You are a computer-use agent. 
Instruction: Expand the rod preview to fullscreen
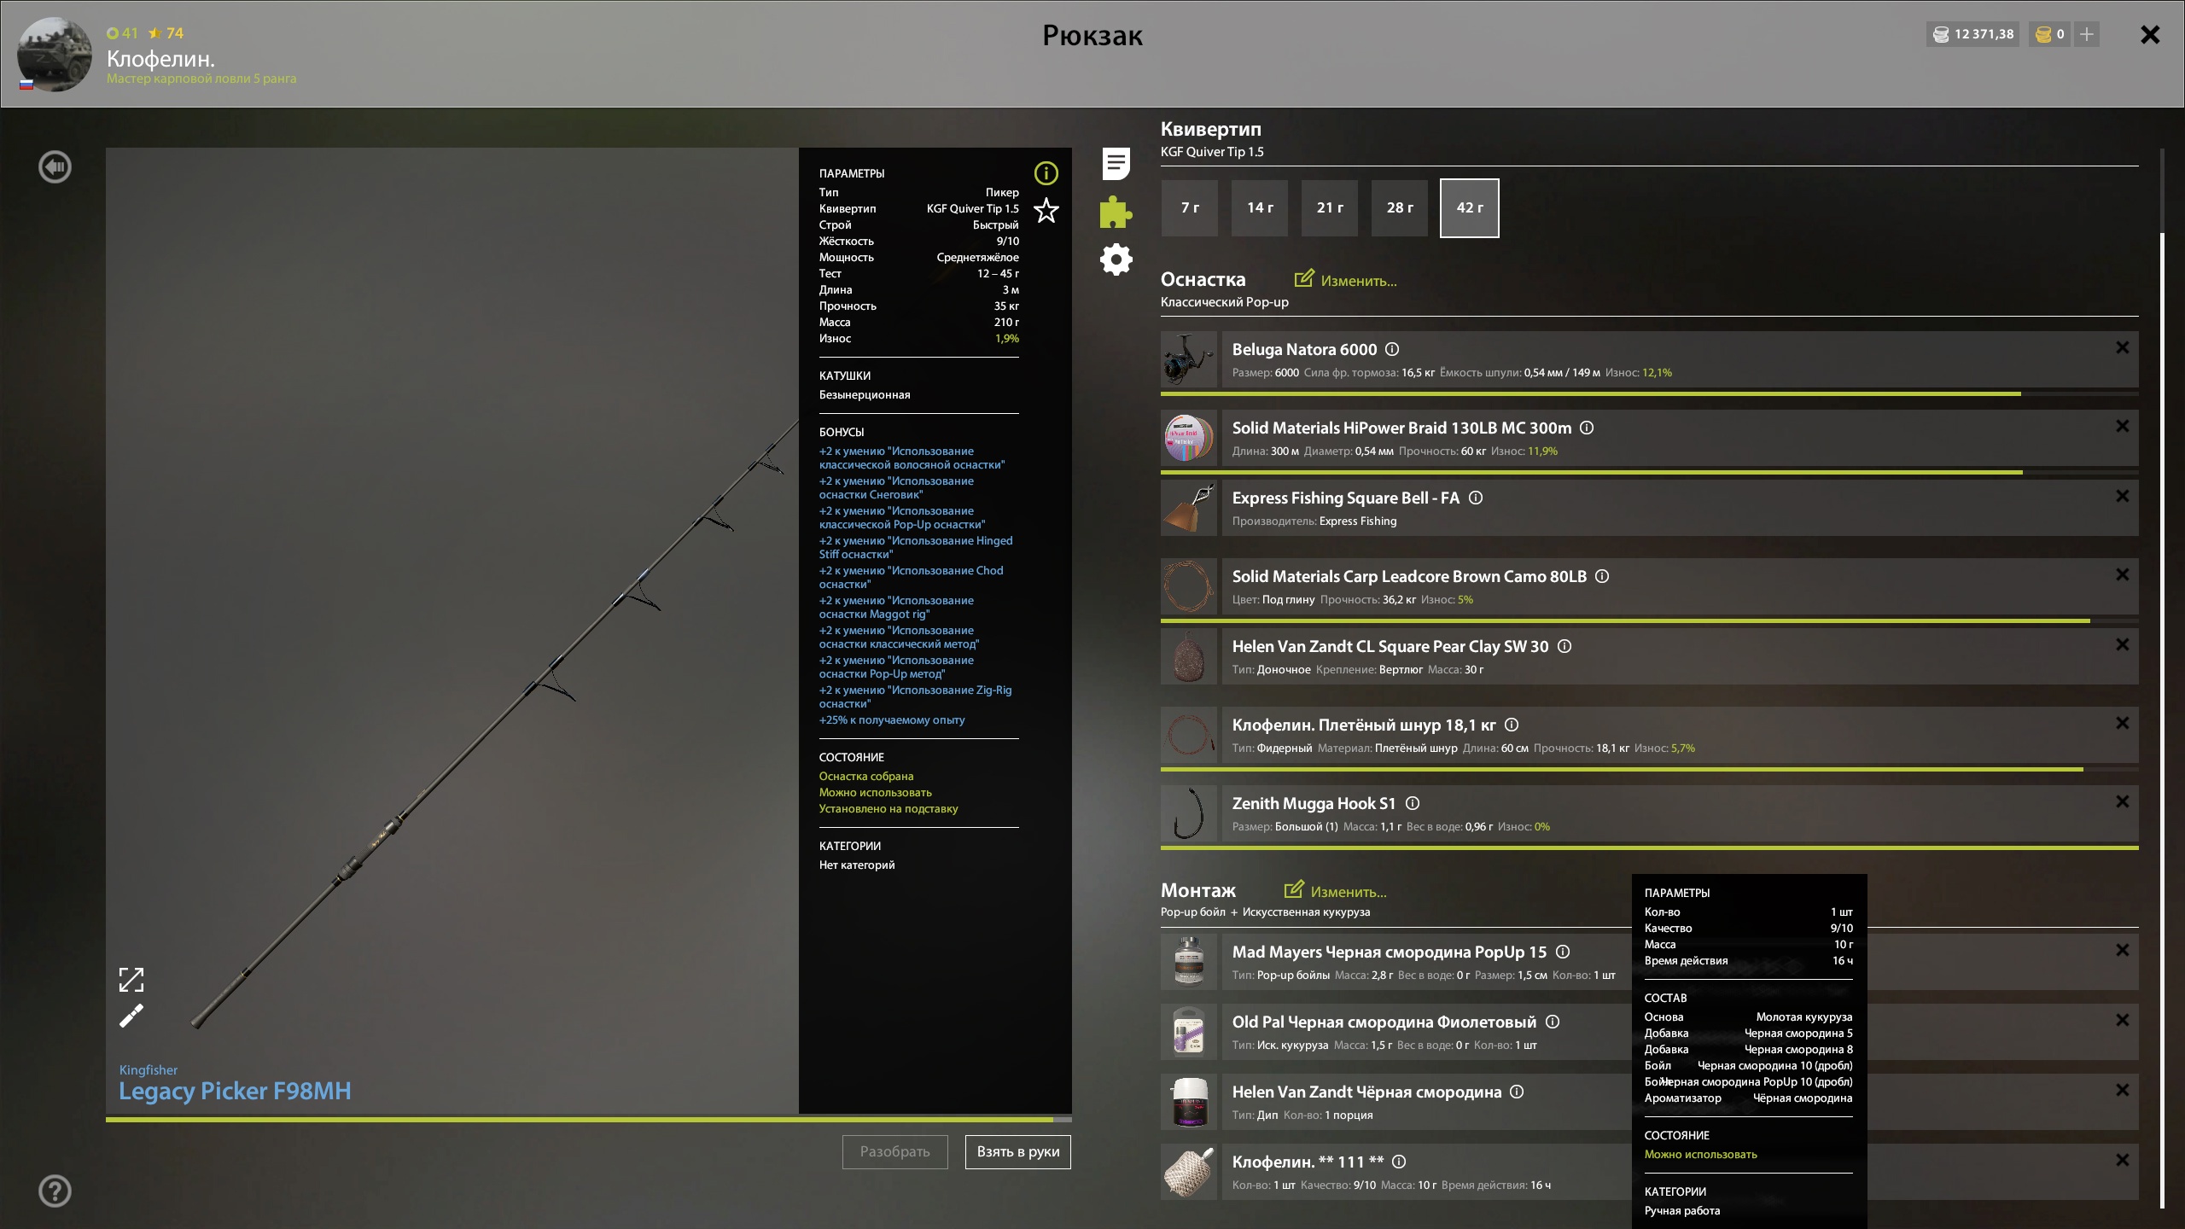pos(131,980)
